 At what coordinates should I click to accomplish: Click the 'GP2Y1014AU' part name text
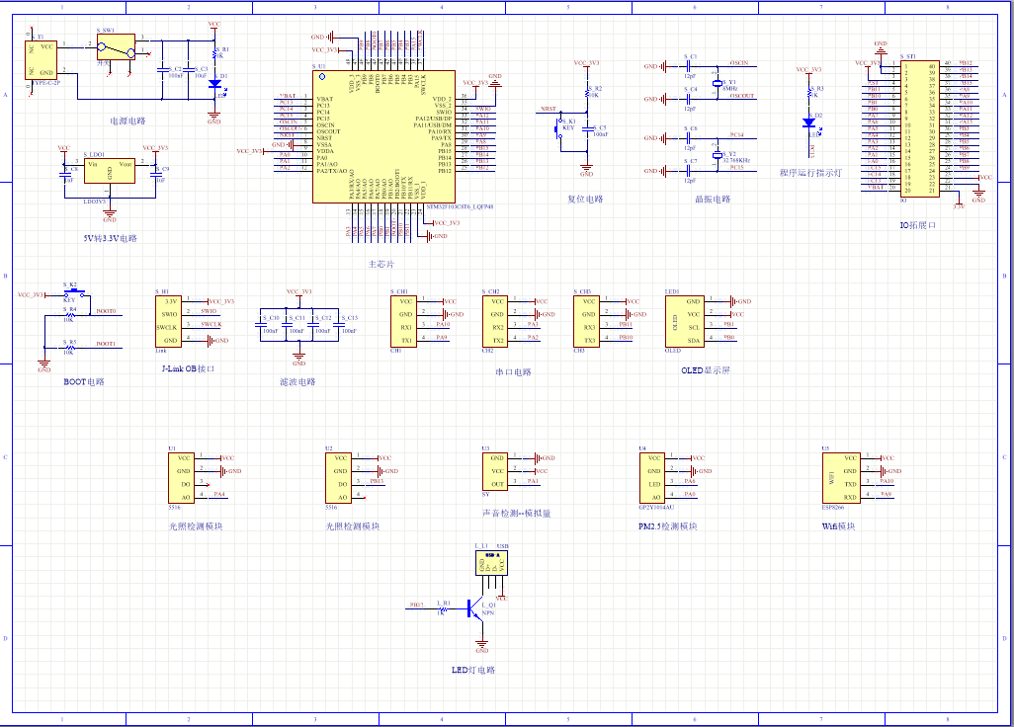pyautogui.click(x=656, y=508)
